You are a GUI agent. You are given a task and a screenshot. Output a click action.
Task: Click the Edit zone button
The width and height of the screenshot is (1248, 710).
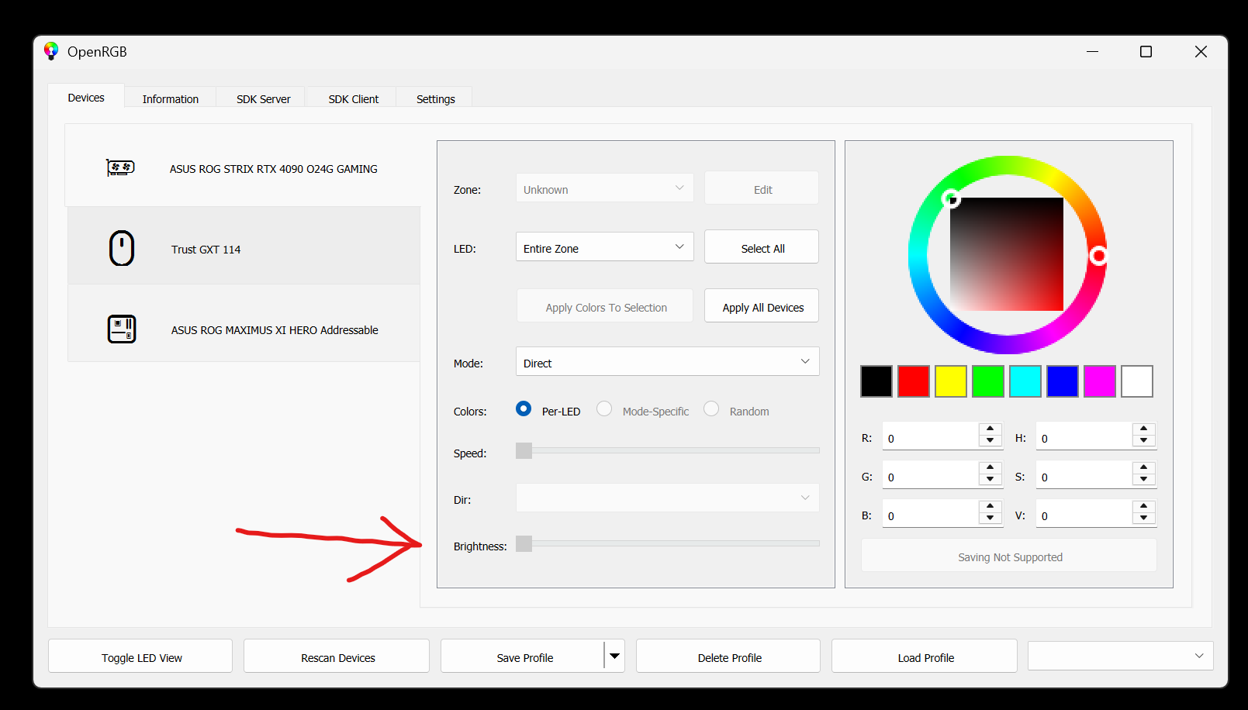click(x=762, y=188)
